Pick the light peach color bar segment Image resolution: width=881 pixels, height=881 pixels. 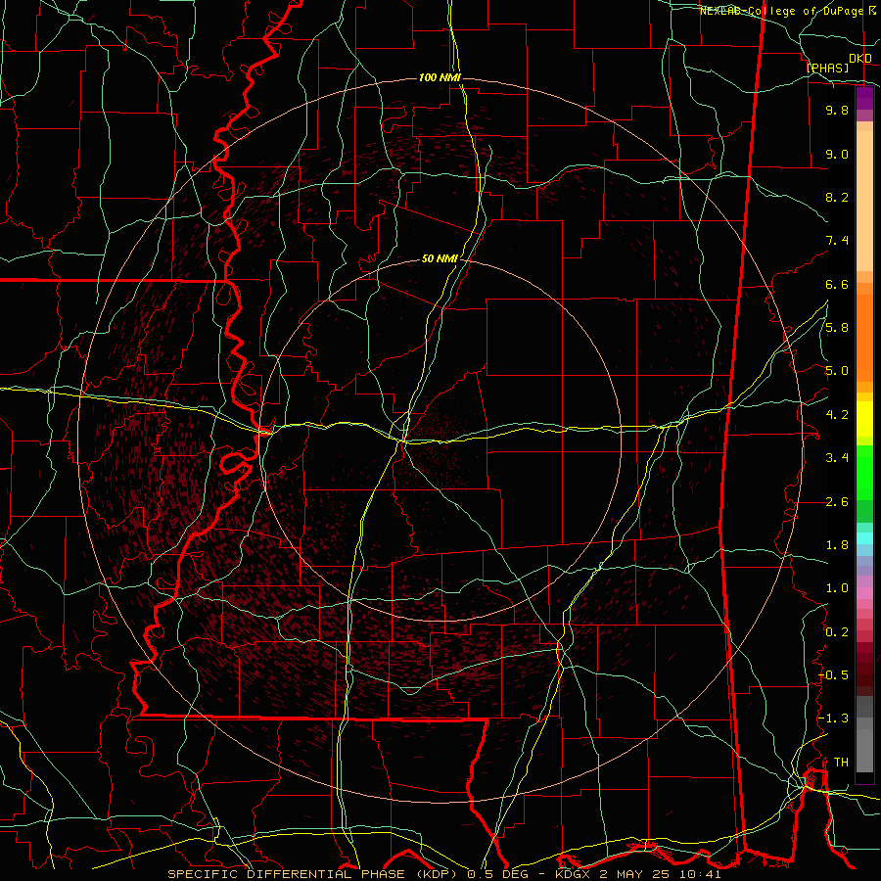[x=864, y=201]
